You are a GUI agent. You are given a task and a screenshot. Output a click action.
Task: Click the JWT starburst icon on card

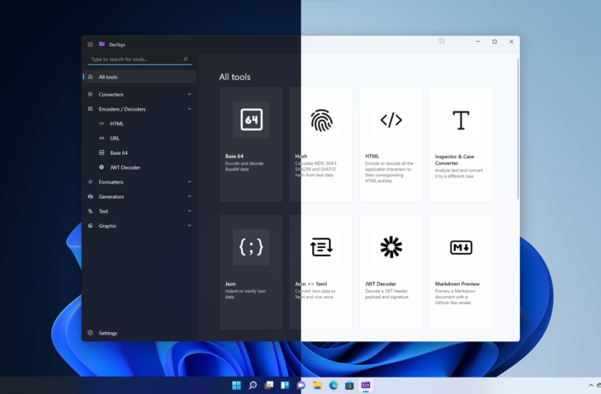click(x=391, y=247)
